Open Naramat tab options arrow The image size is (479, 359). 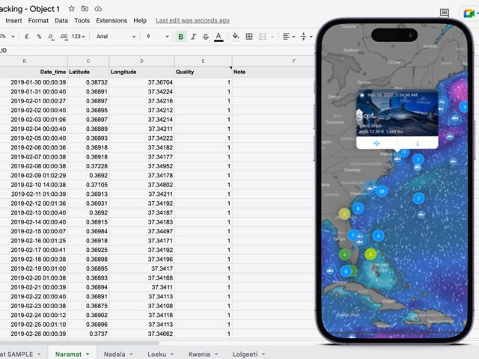pyautogui.click(x=88, y=355)
